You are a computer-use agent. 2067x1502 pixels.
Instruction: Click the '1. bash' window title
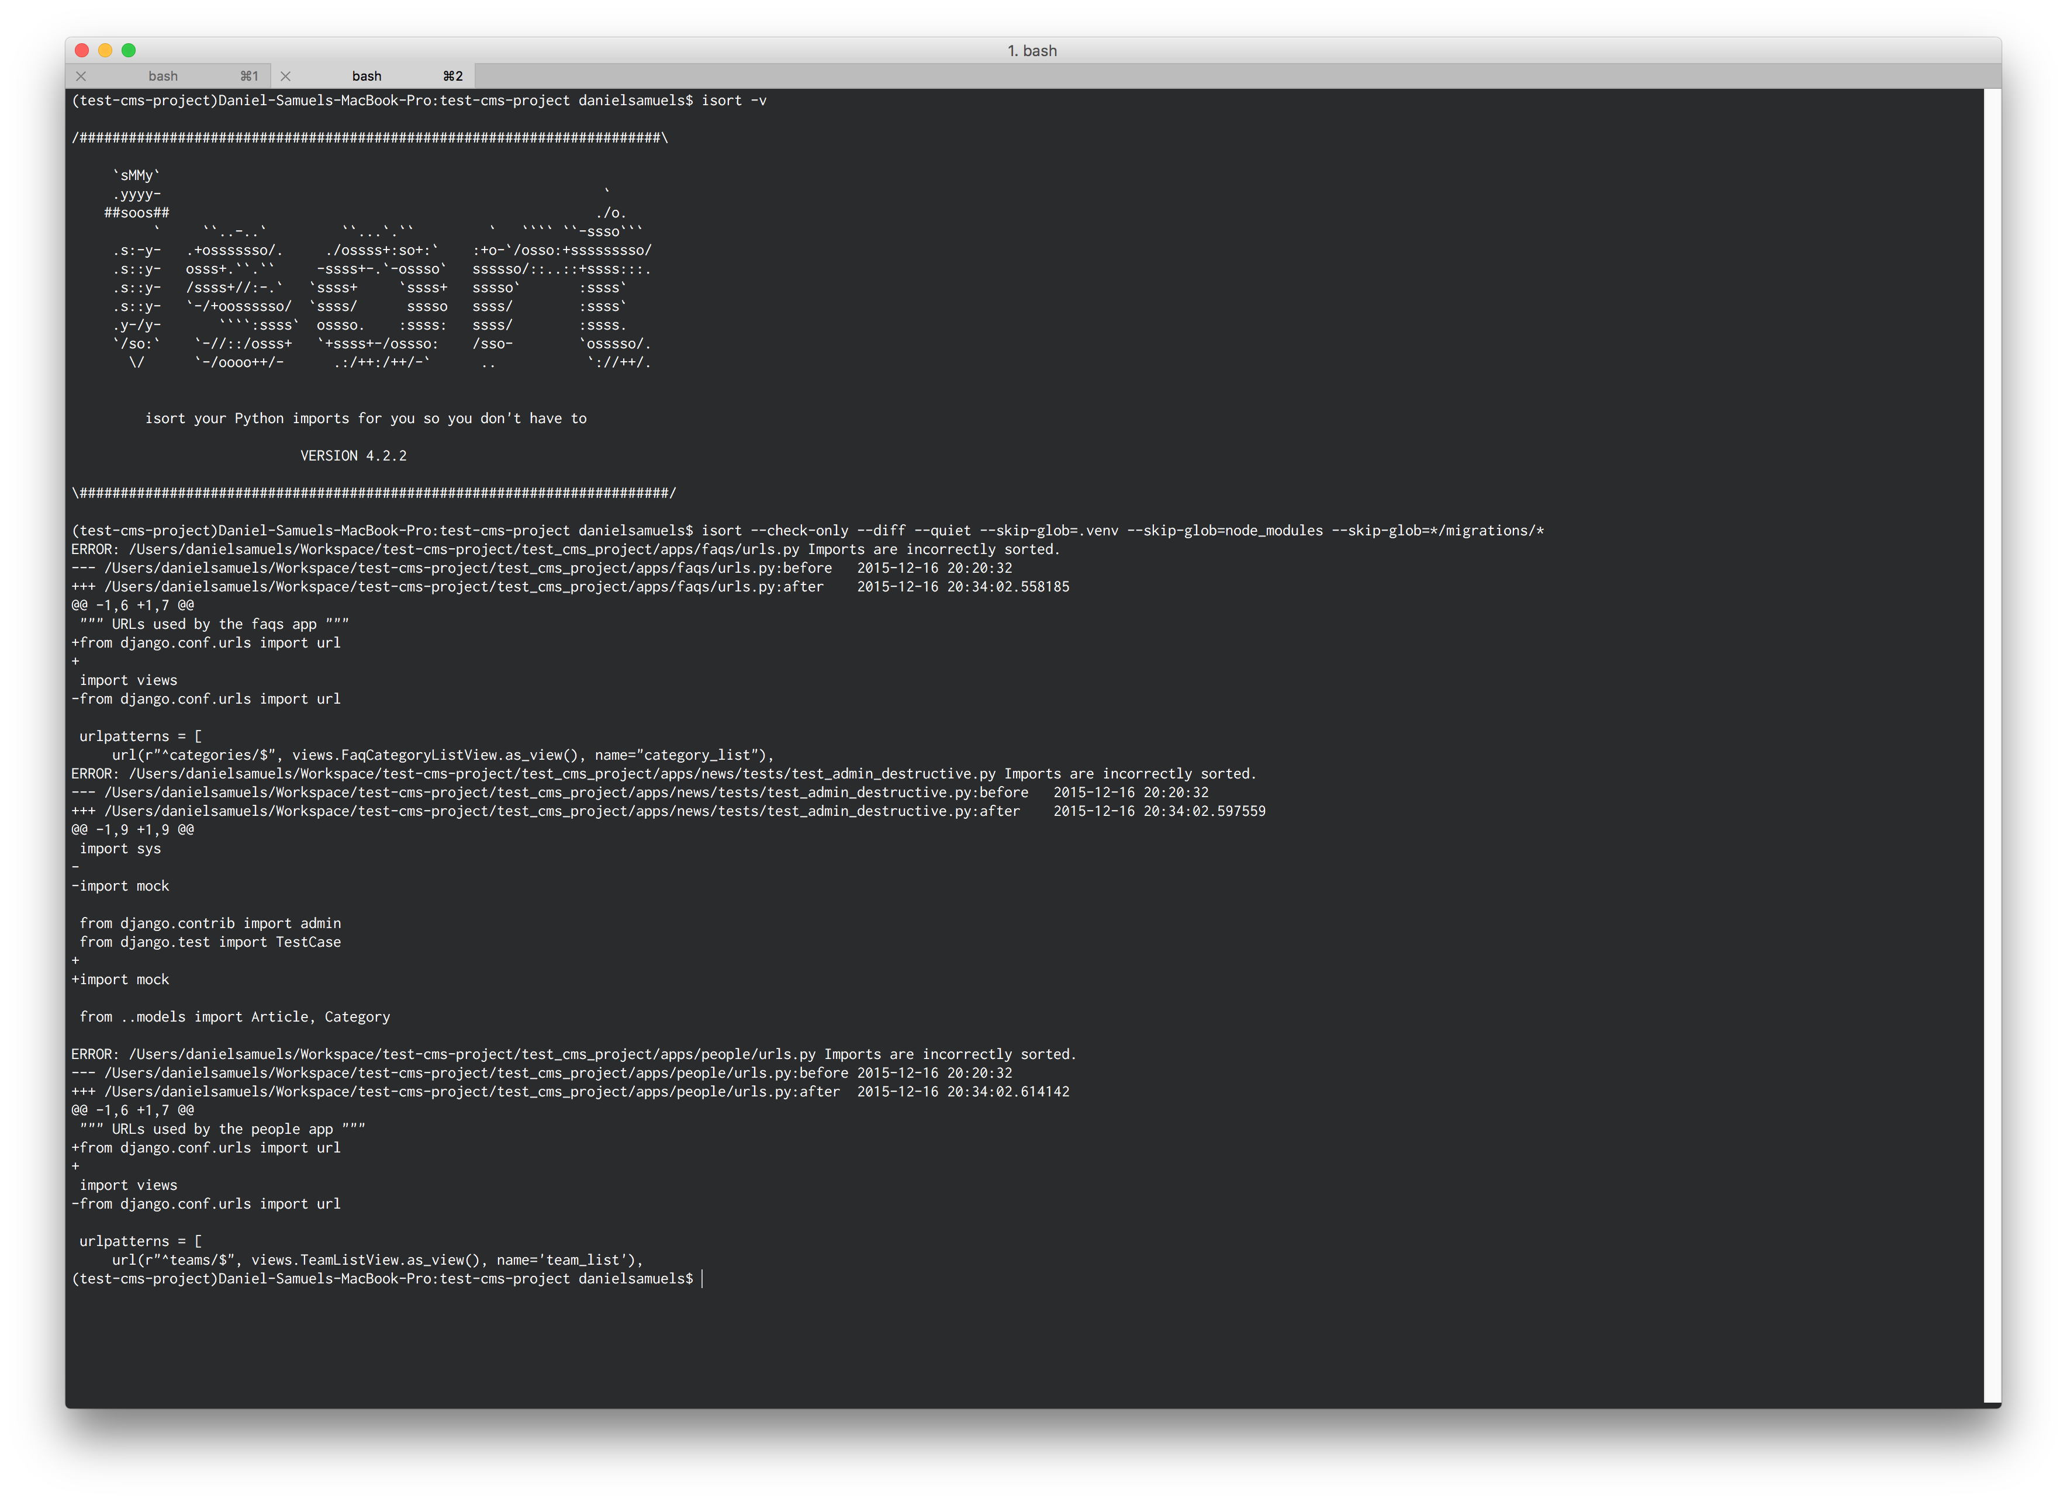click(1032, 51)
